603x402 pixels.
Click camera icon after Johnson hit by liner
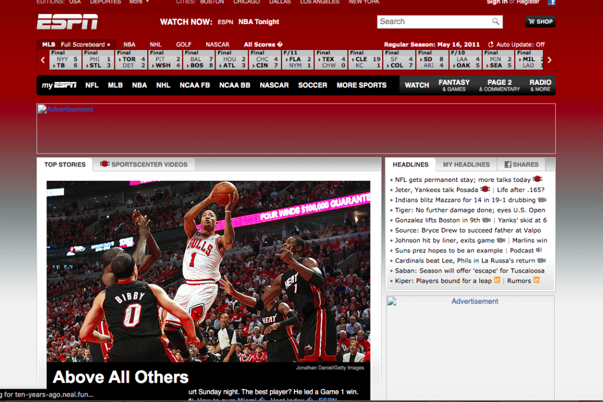point(501,240)
